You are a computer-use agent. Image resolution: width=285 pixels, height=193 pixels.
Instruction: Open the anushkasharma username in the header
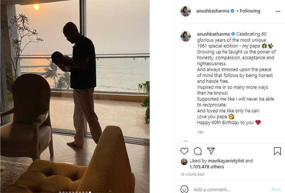213,11
